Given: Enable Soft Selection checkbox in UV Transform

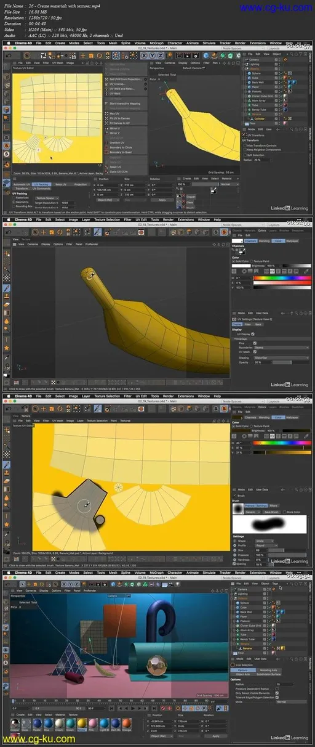Looking at the screenshot, I should coord(245,155).
